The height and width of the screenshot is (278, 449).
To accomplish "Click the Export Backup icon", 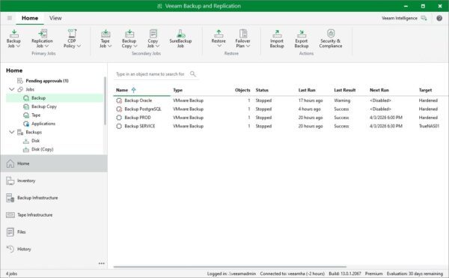I will pyautogui.click(x=302, y=34).
